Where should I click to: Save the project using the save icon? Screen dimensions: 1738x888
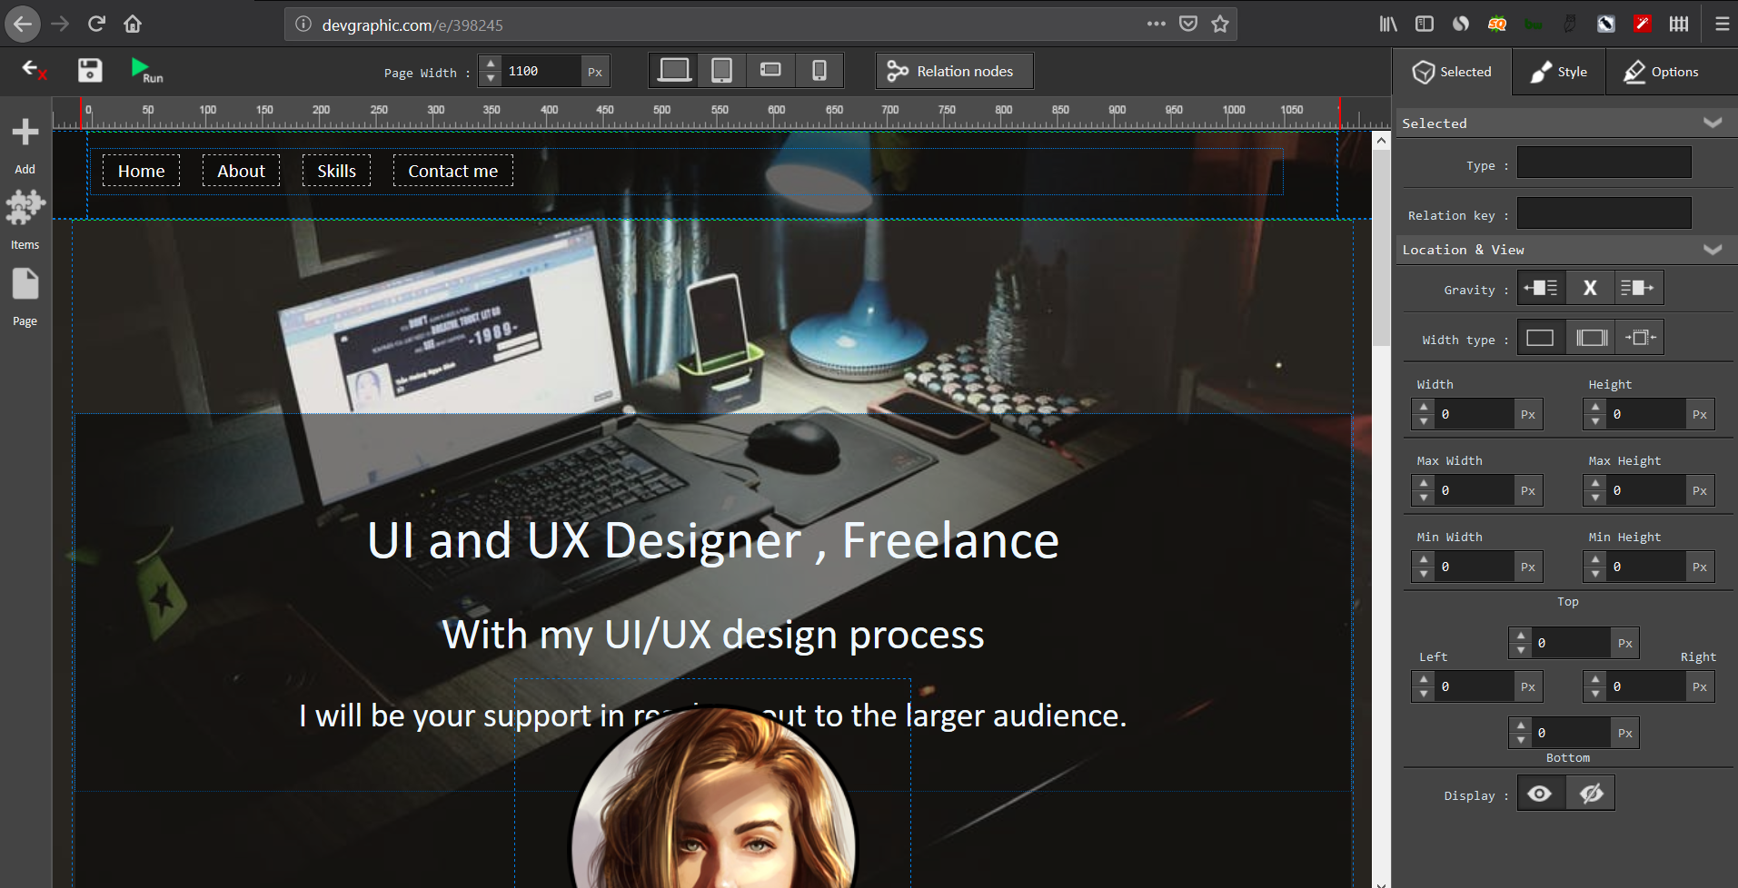pos(90,70)
